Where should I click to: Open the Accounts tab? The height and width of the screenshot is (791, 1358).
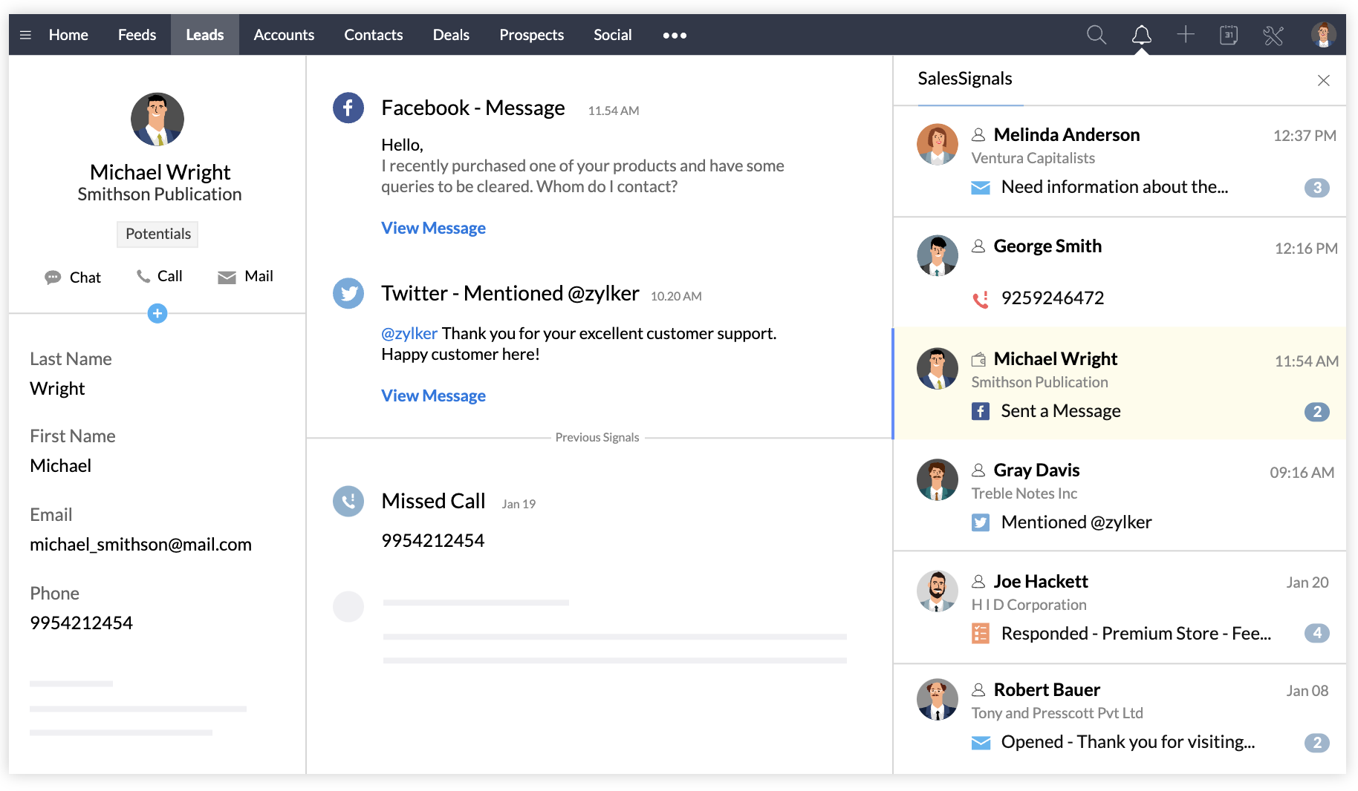[x=284, y=35]
